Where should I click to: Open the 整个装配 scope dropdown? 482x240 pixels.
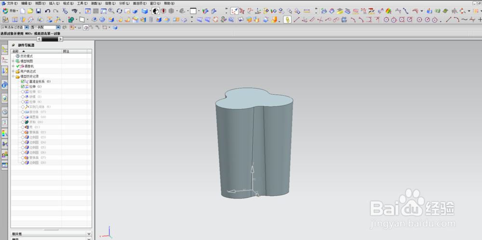point(58,27)
